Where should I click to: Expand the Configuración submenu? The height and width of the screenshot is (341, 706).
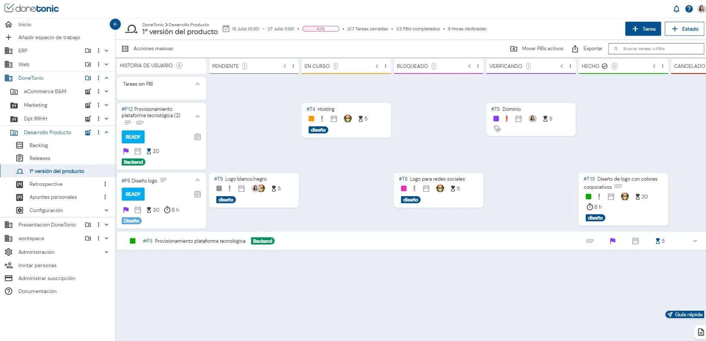point(106,210)
